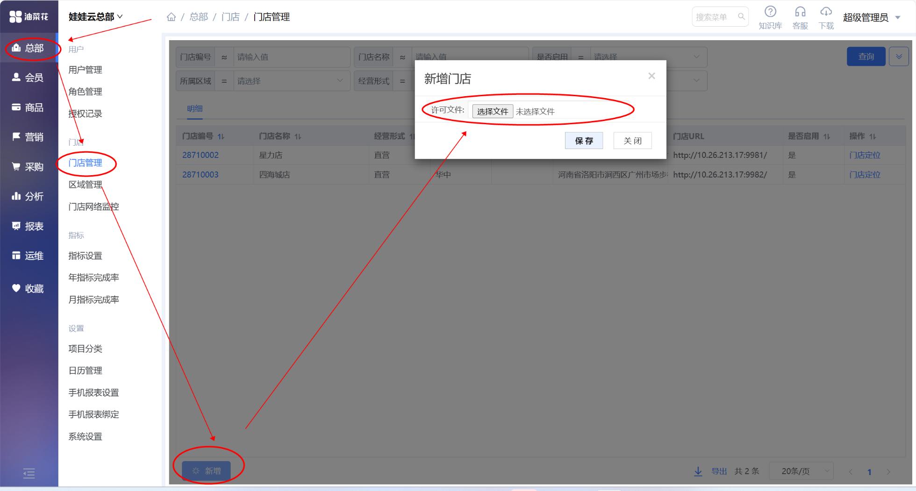Click the 油菜花 logo
This screenshot has height=491, width=916.
[x=29, y=17]
